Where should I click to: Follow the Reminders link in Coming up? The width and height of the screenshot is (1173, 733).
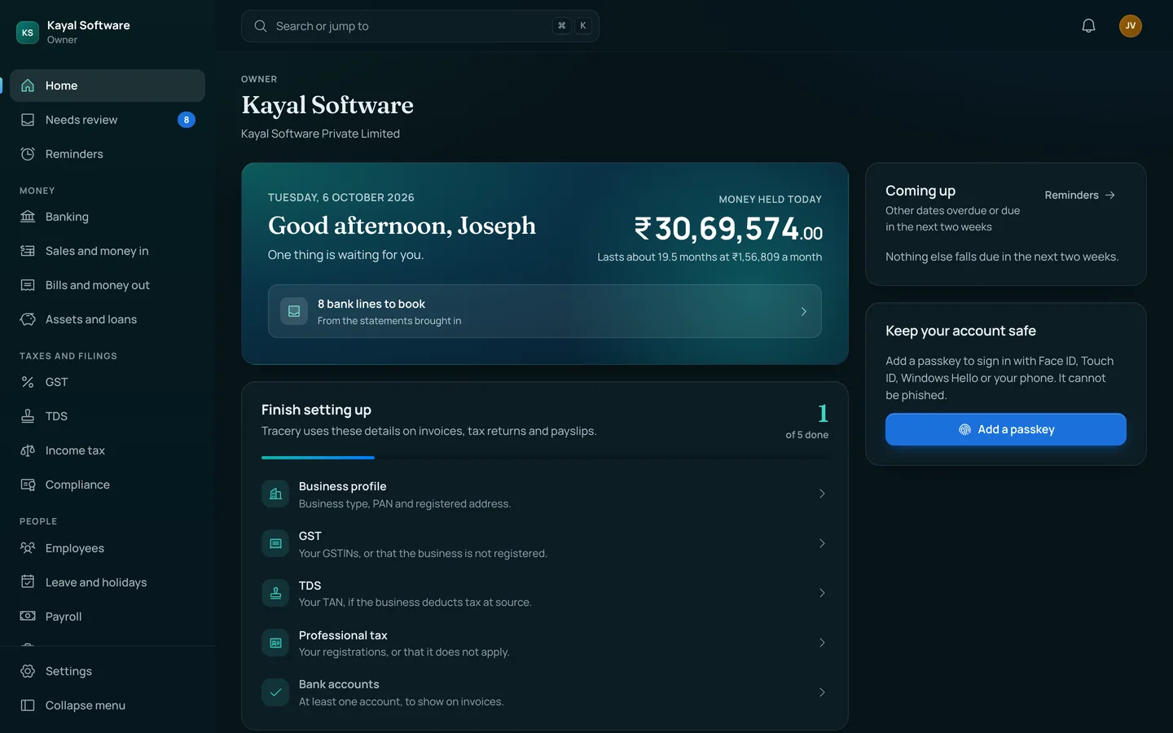coord(1080,195)
